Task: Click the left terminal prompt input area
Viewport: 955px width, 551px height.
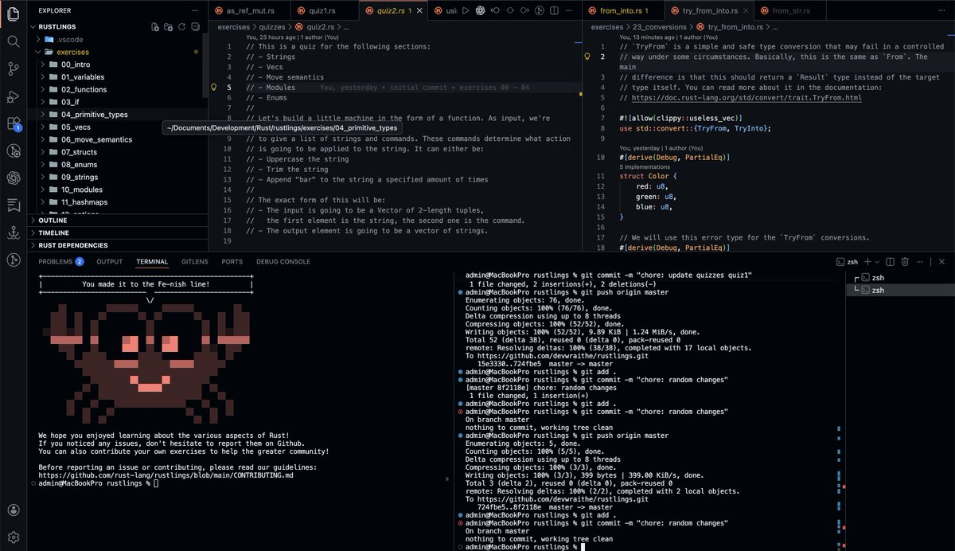Action: point(157,483)
